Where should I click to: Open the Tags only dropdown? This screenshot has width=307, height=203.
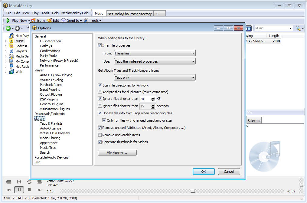(x=155, y=77)
